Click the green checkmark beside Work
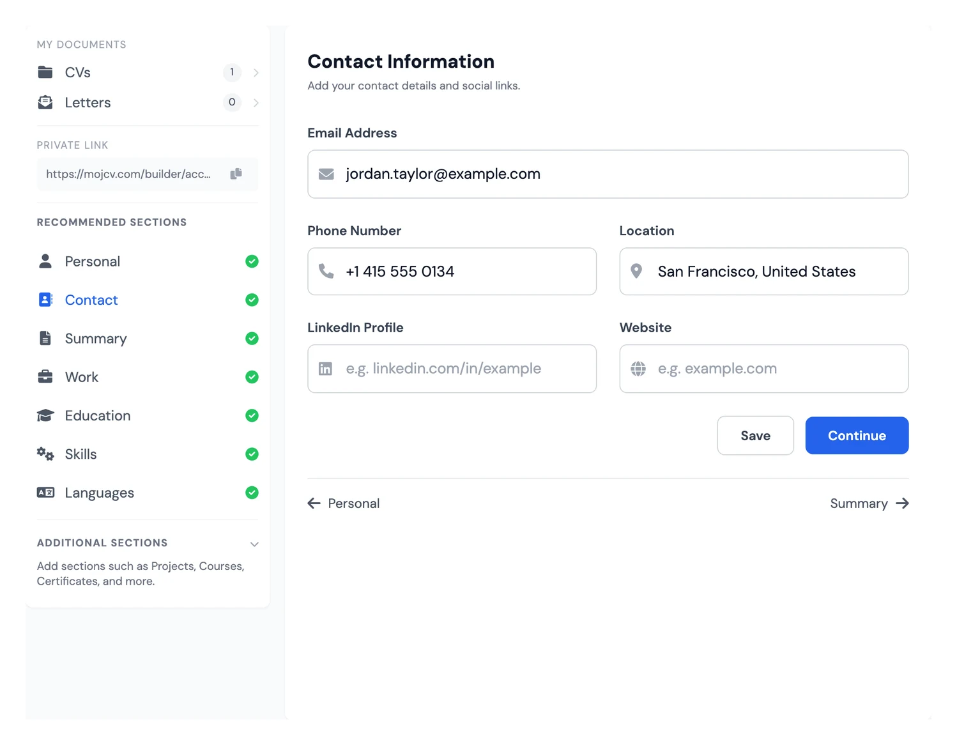This screenshot has width=957, height=745. click(x=252, y=377)
